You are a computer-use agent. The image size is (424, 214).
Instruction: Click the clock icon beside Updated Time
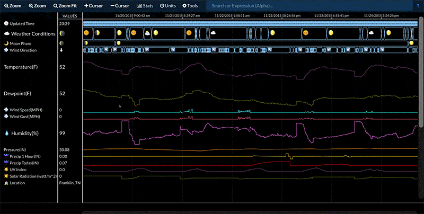click(6, 24)
